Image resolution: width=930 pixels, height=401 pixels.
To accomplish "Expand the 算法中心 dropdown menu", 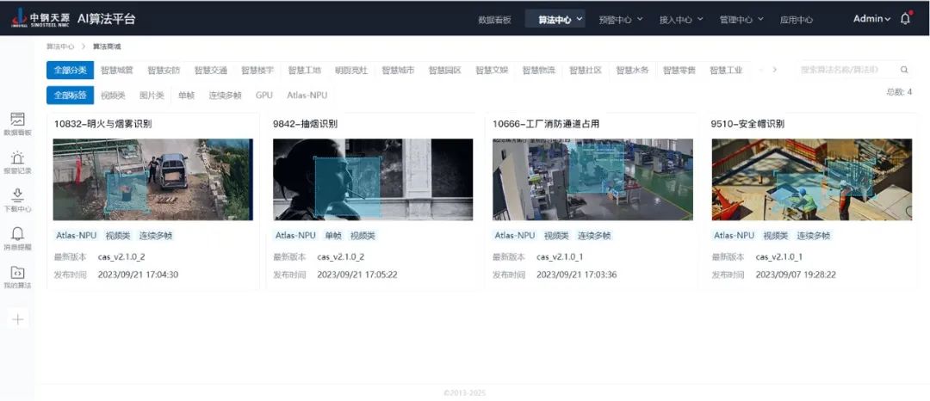I will tap(561, 19).
